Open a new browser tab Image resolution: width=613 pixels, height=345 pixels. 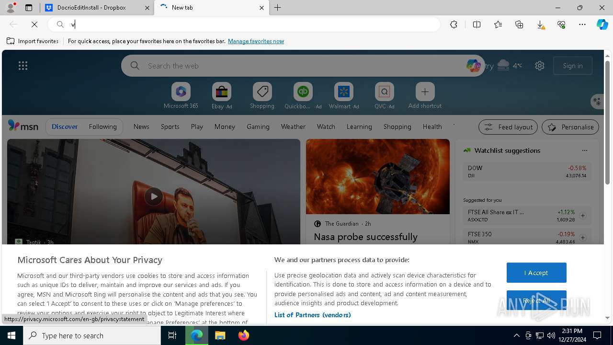click(278, 8)
